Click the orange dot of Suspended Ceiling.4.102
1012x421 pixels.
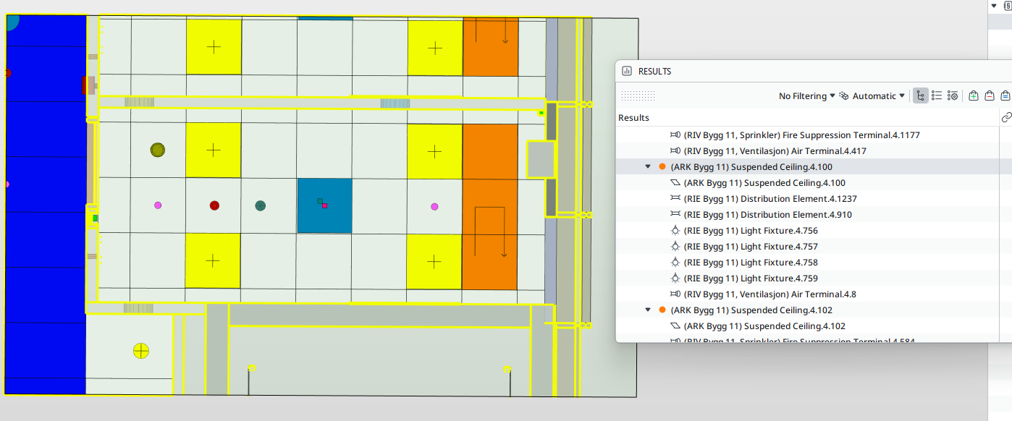coord(662,310)
